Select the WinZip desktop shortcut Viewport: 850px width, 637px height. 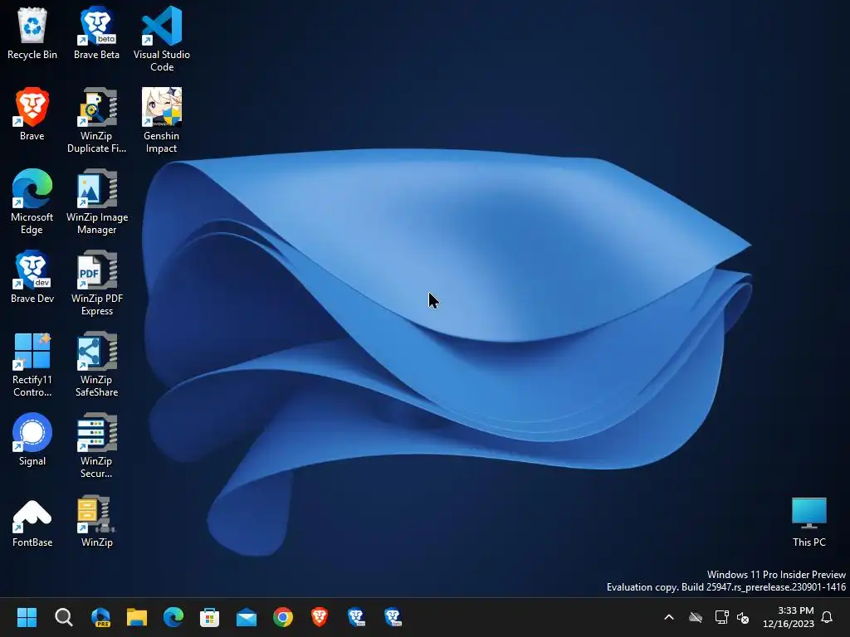(x=96, y=521)
